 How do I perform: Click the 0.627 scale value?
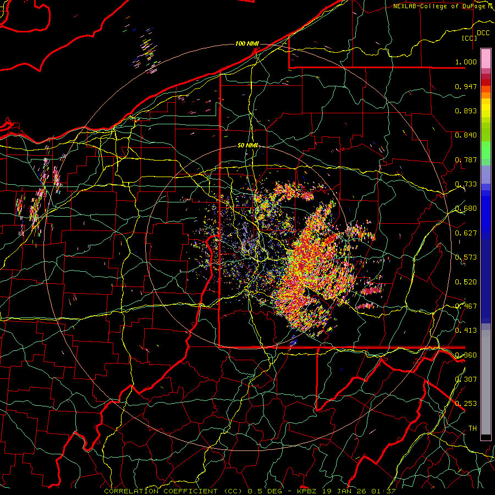[466, 233]
